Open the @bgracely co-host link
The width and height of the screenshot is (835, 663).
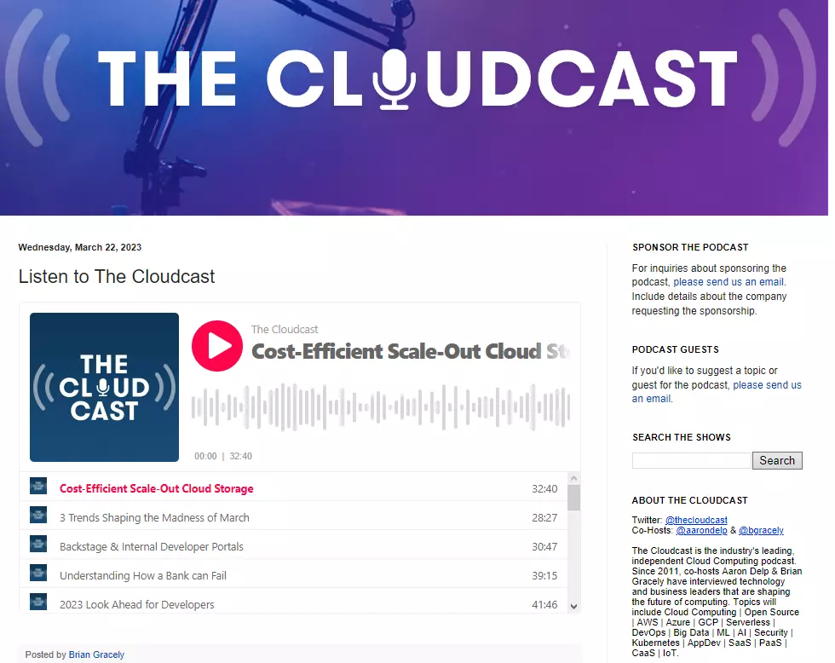[x=761, y=530]
